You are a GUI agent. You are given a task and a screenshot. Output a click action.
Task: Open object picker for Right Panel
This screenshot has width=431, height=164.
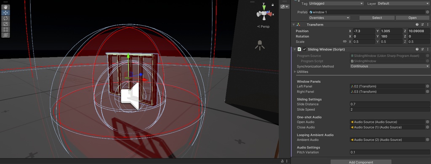coord(428,92)
